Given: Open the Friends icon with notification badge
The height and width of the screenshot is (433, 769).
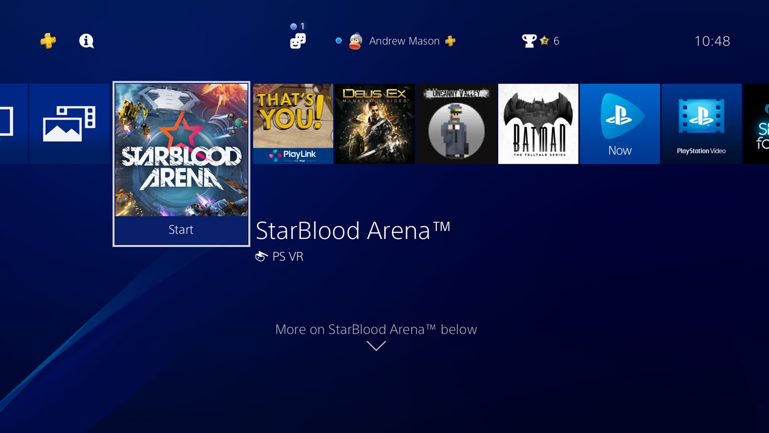Looking at the screenshot, I should (x=297, y=41).
